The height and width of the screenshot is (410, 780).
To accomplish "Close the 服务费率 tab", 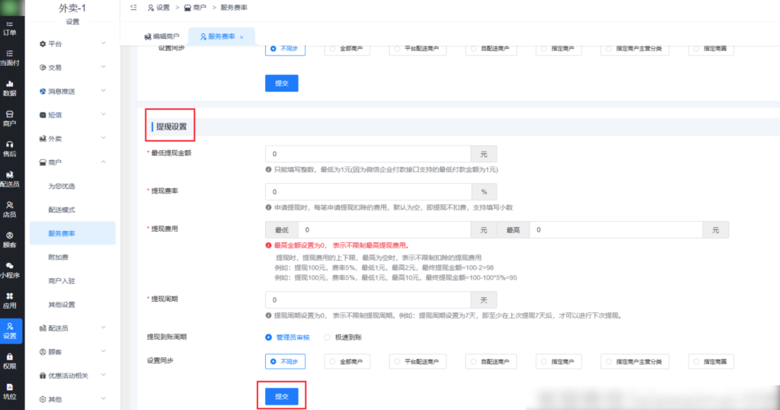I will coord(241,37).
